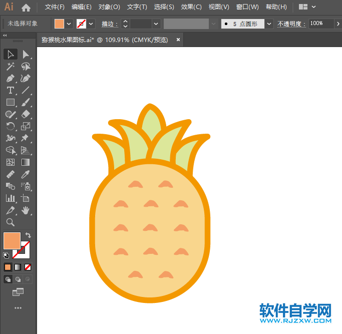Set paint to solid Color mode
Image resolution: width=342 pixels, height=334 pixels.
8,267
